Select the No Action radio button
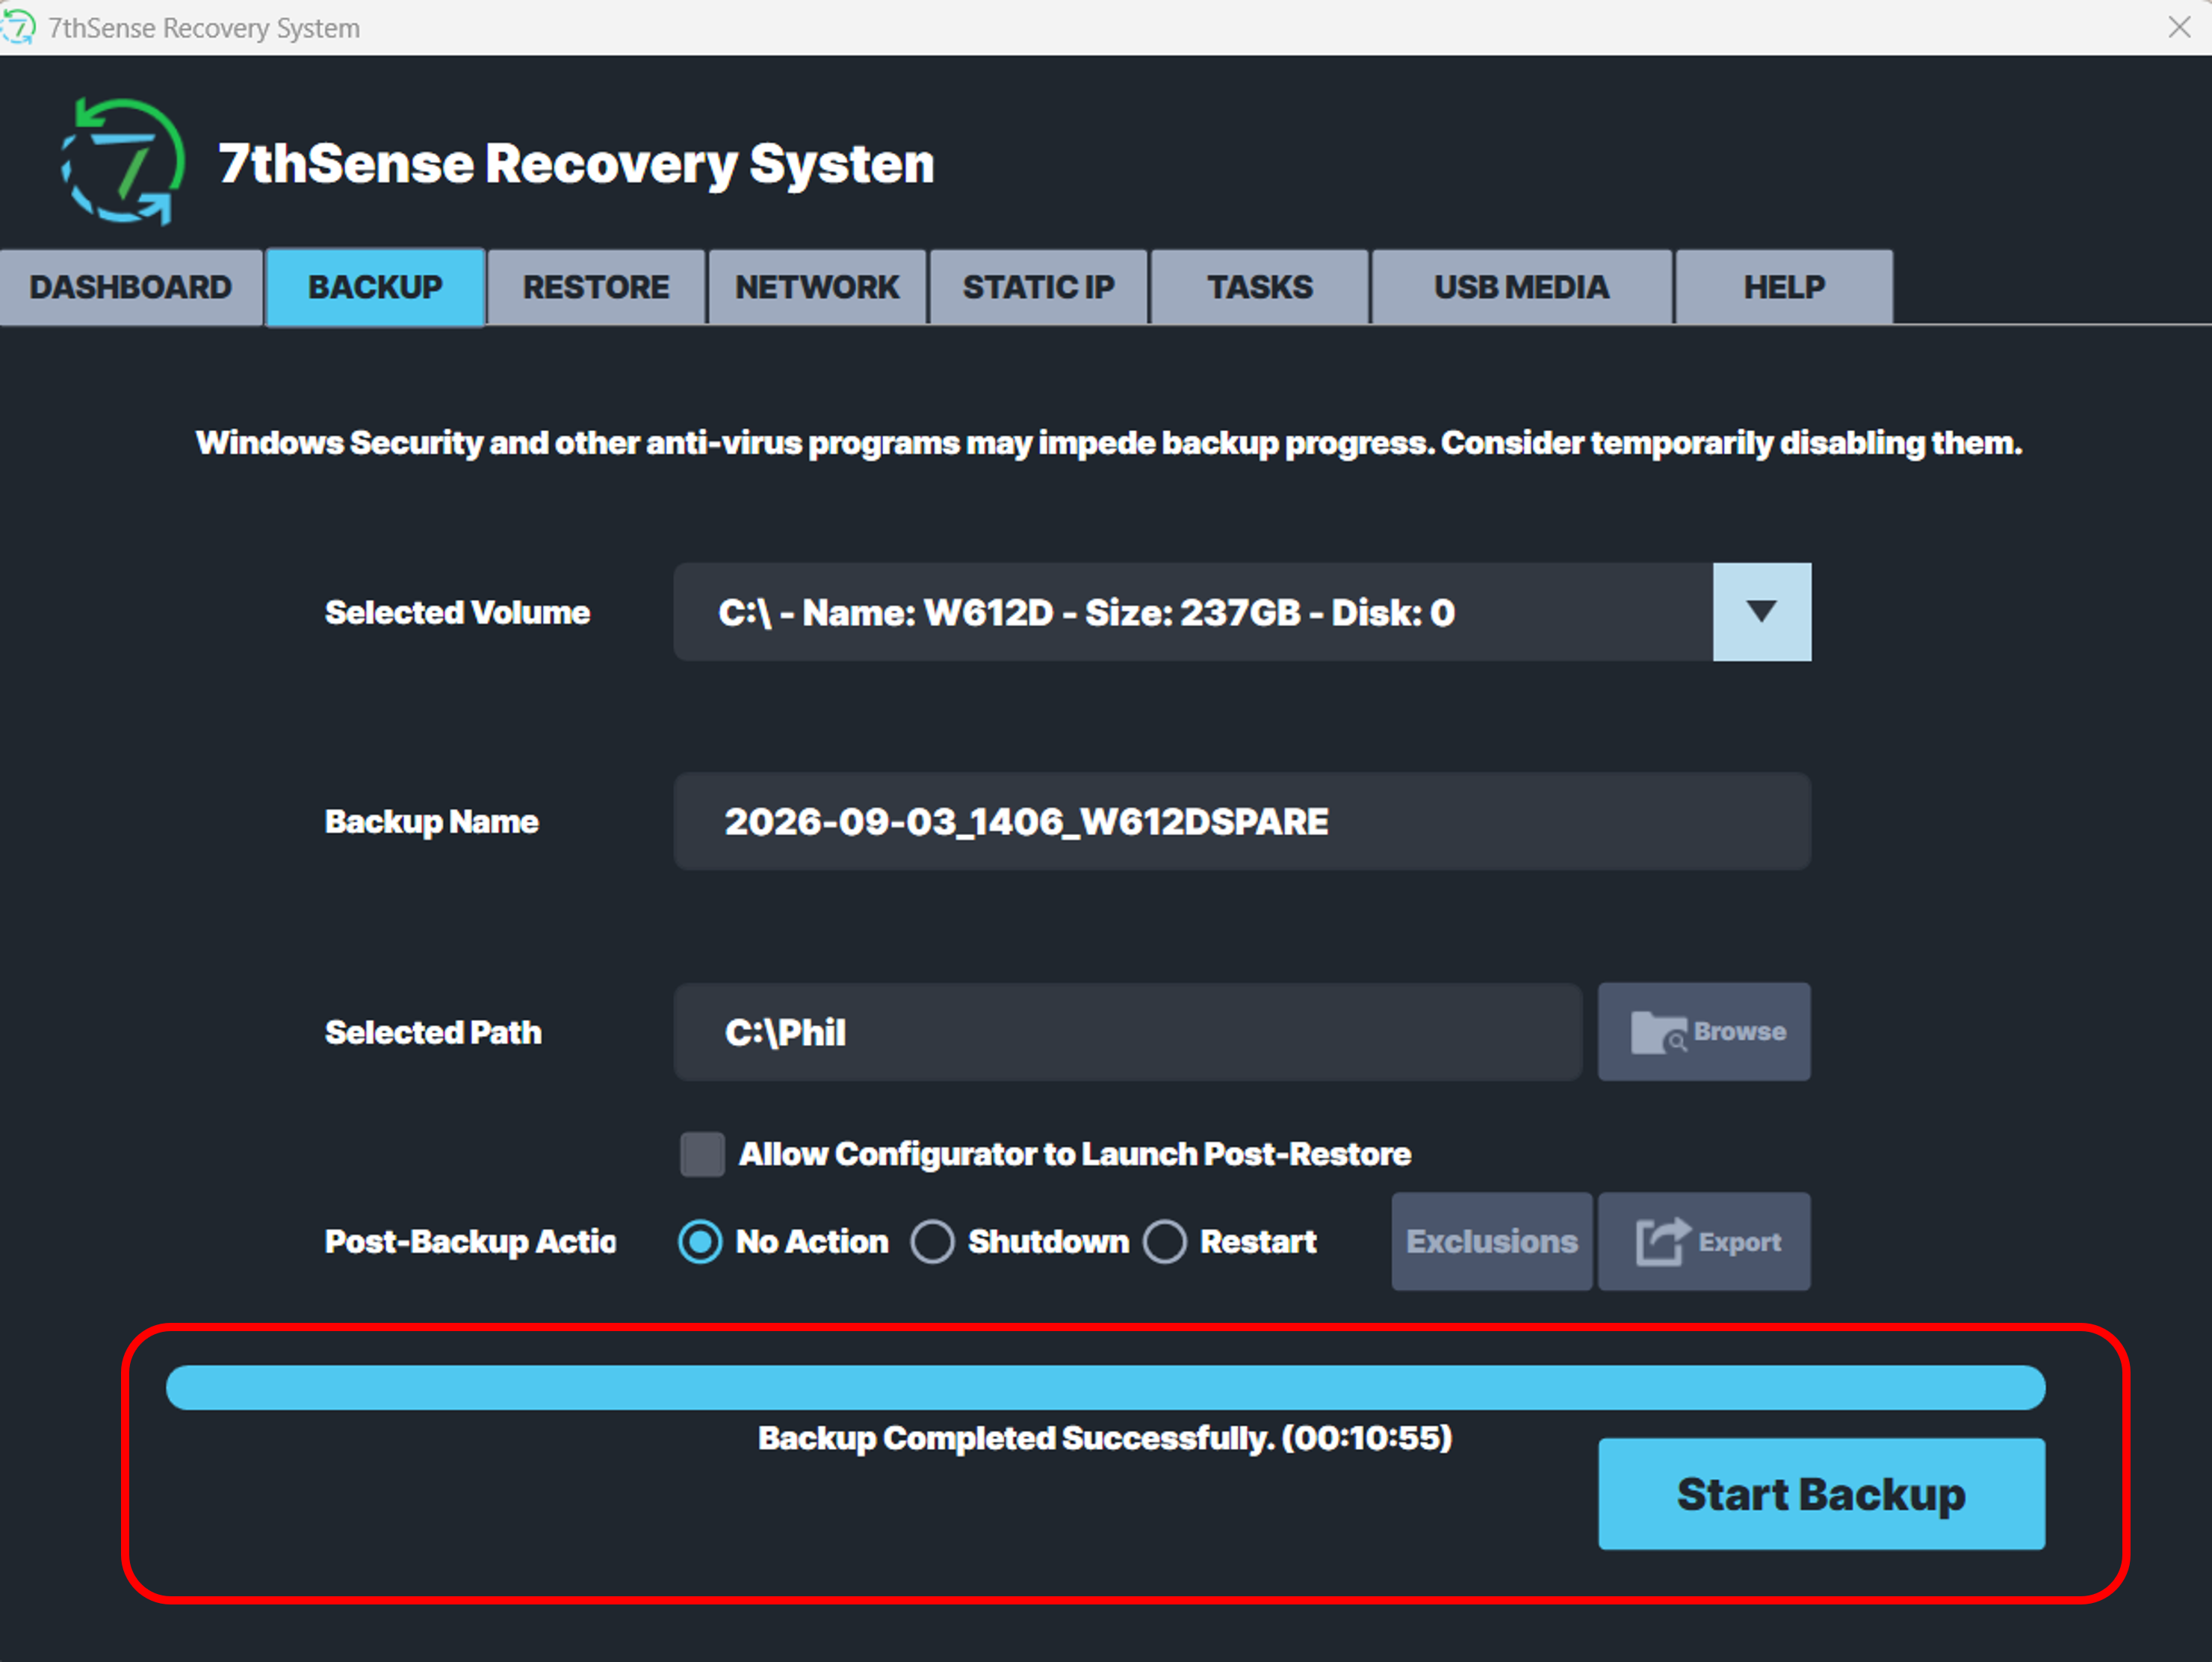Viewport: 2212px width, 1662px height. pos(700,1241)
